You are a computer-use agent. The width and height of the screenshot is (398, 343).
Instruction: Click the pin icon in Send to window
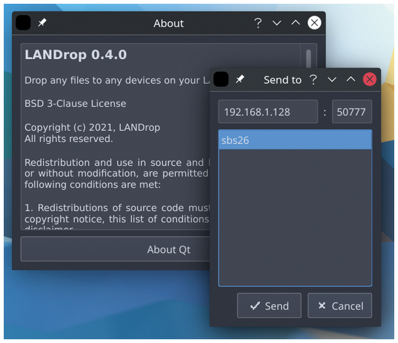coord(240,79)
